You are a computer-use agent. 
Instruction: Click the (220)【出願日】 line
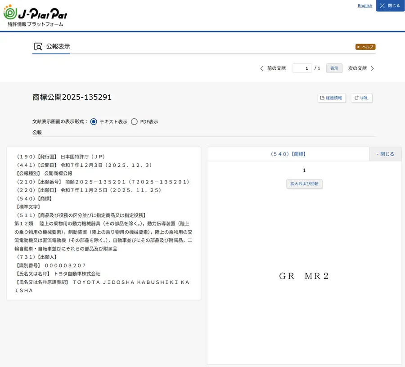tap(89, 190)
